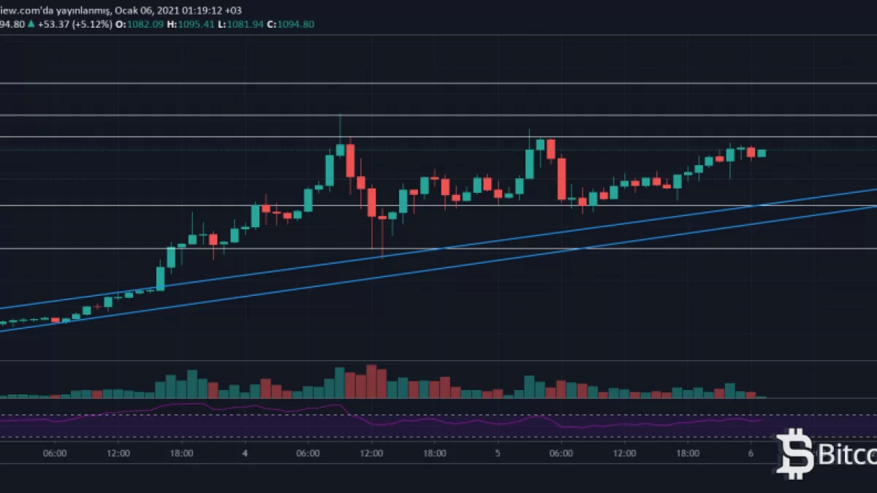Select the date label '4' on the time axis
Viewport: 877px width, 493px height.
[x=245, y=453]
